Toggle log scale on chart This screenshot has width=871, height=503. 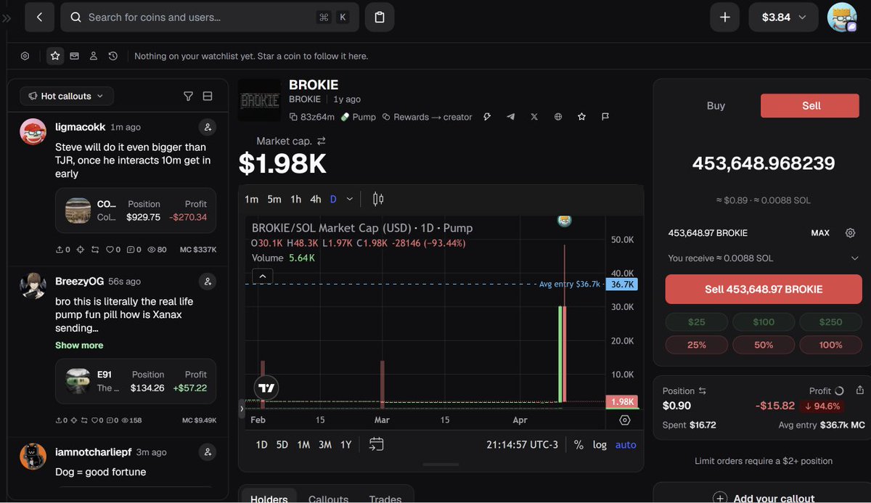tap(600, 445)
